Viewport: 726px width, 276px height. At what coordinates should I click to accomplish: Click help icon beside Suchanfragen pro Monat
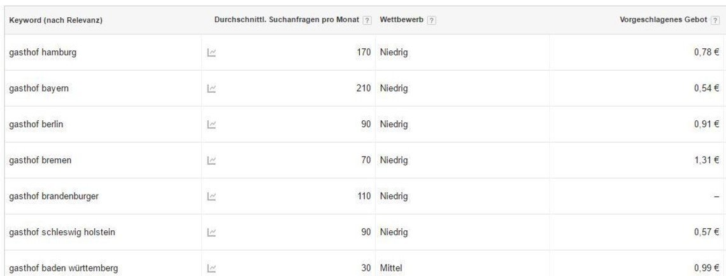tap(367, 20)
